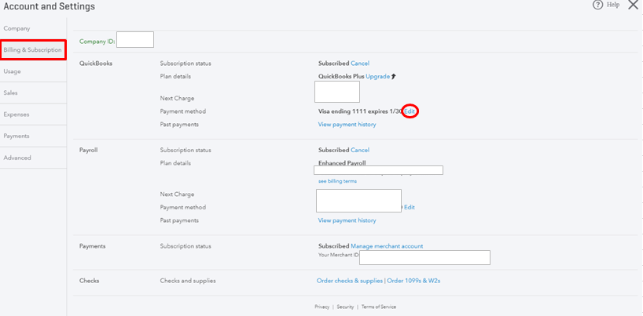Viewport: 643px width, 316px height.
Task: Edit the Visa ending 1111 payment method
Action: (x=410, y=111)
